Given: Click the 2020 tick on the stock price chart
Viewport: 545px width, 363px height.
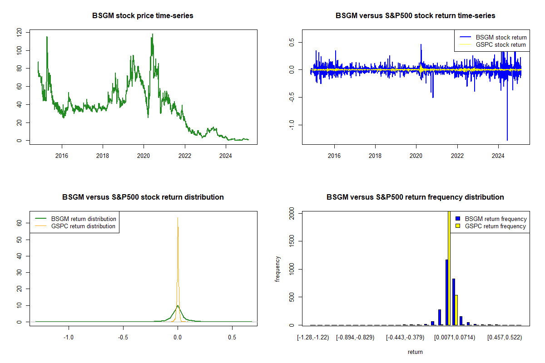Looking at the screenshot, I should point(144,156).
